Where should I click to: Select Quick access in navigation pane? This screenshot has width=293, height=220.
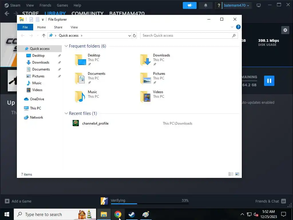pyautogui.click(x=39, y=49)
